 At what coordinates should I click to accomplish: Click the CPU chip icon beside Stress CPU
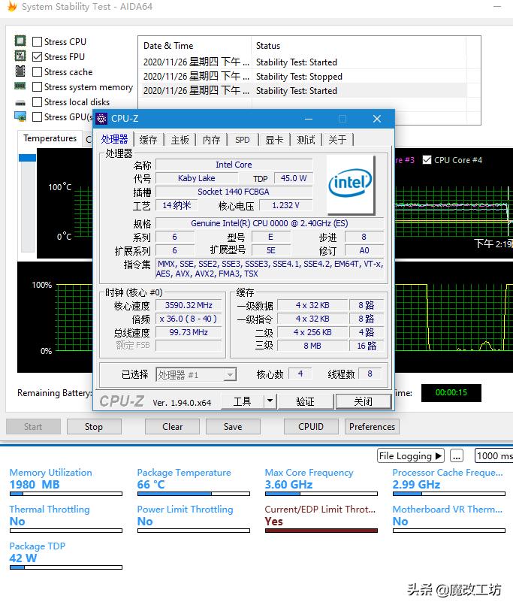(20, 41)
